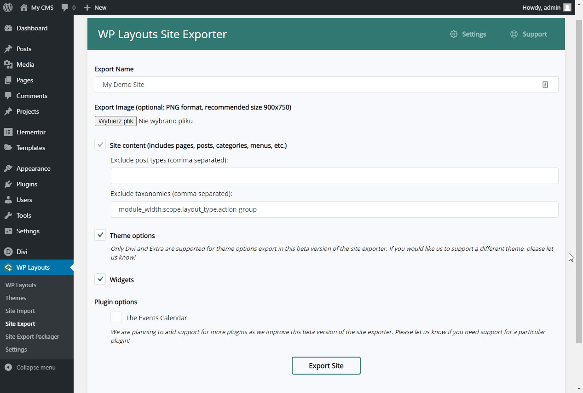
Task: Focus the Export Name input field
Action: click(x=326, y=85)
